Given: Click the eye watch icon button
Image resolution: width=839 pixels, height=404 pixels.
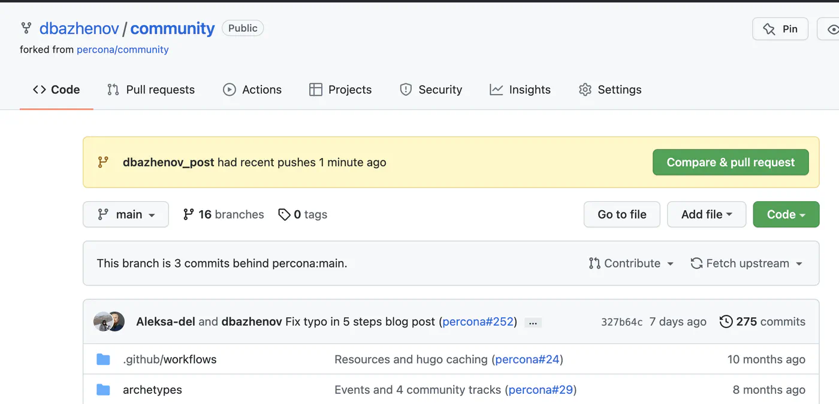Looking at the screenshot, I should point(832,29).
